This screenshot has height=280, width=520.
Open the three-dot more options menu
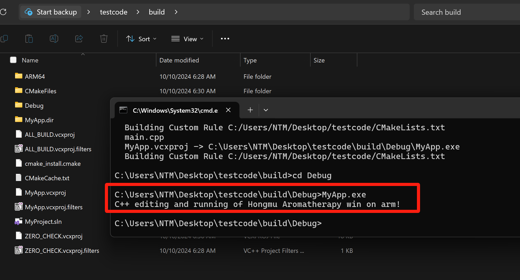tap(225, 39)
